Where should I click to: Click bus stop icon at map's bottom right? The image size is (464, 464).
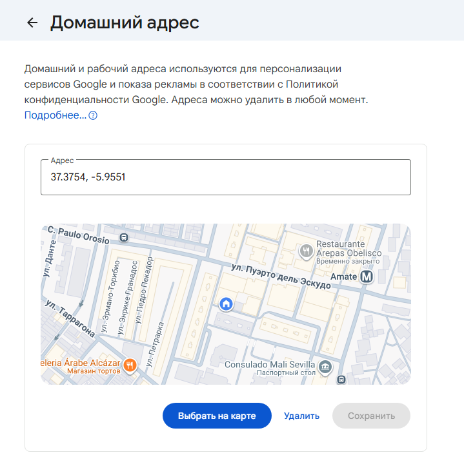[x=342, y=379]
